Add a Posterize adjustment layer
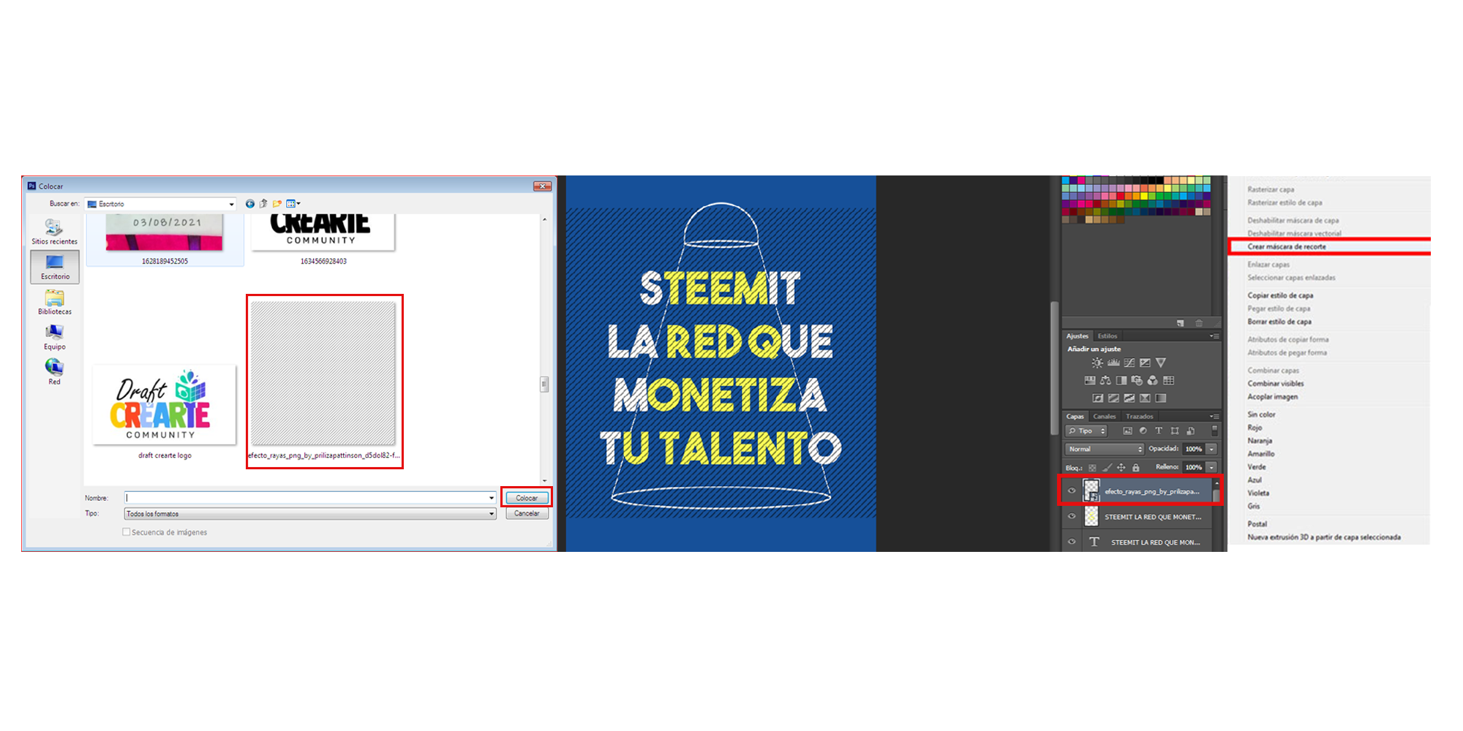The height and width of the screenshot is (731, 1463). (1113, 398)
